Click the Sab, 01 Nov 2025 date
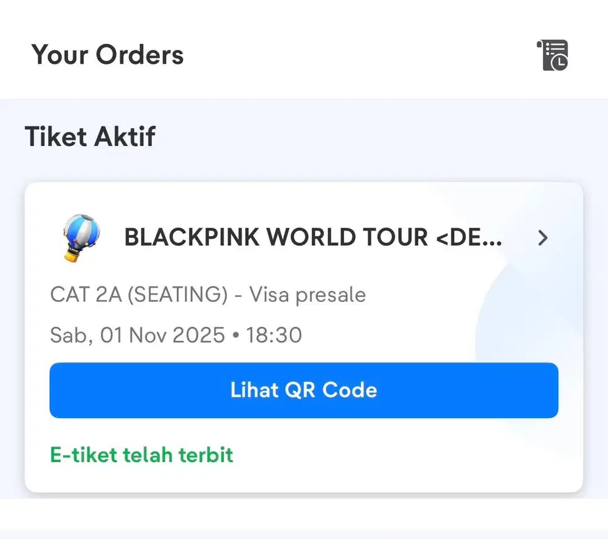The image size is (608, 541). point(137,335)
